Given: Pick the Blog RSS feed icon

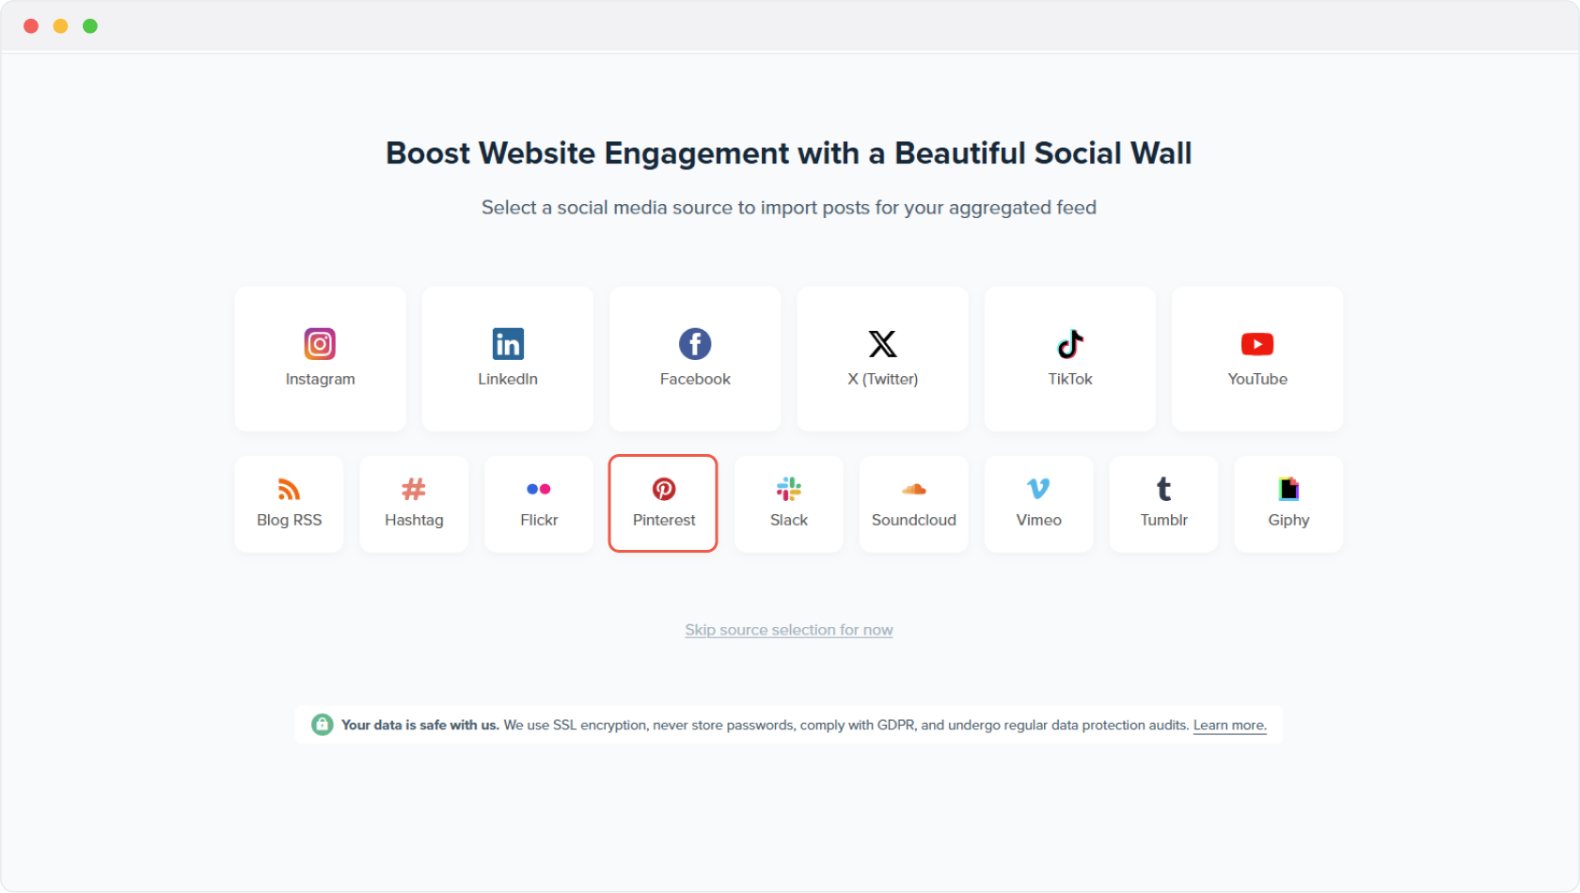Looking at the screenshot, I should tap(289, 489).
